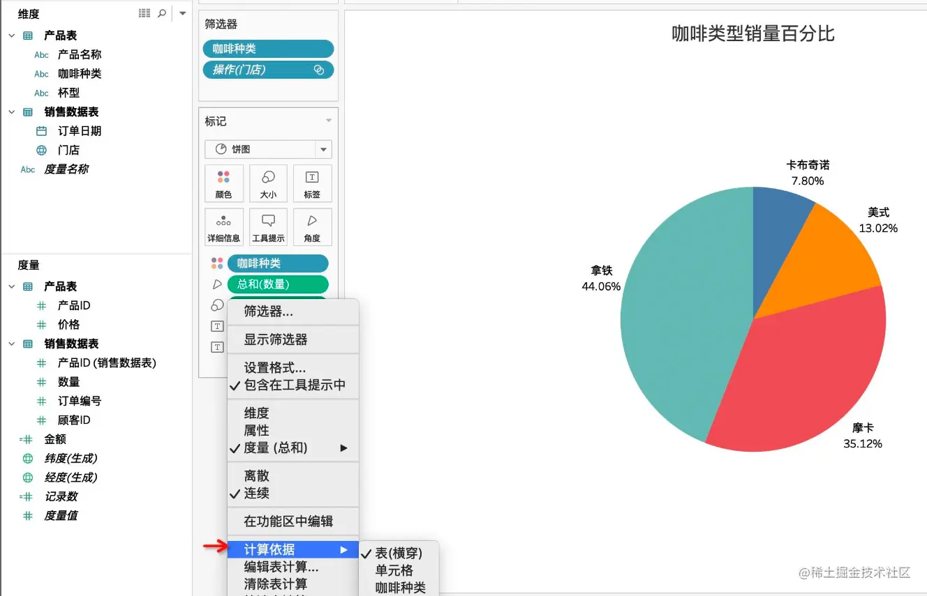Select the 咖啡种类 field under 维度 产品表
927x596 pixels.
tap(80, 74)
